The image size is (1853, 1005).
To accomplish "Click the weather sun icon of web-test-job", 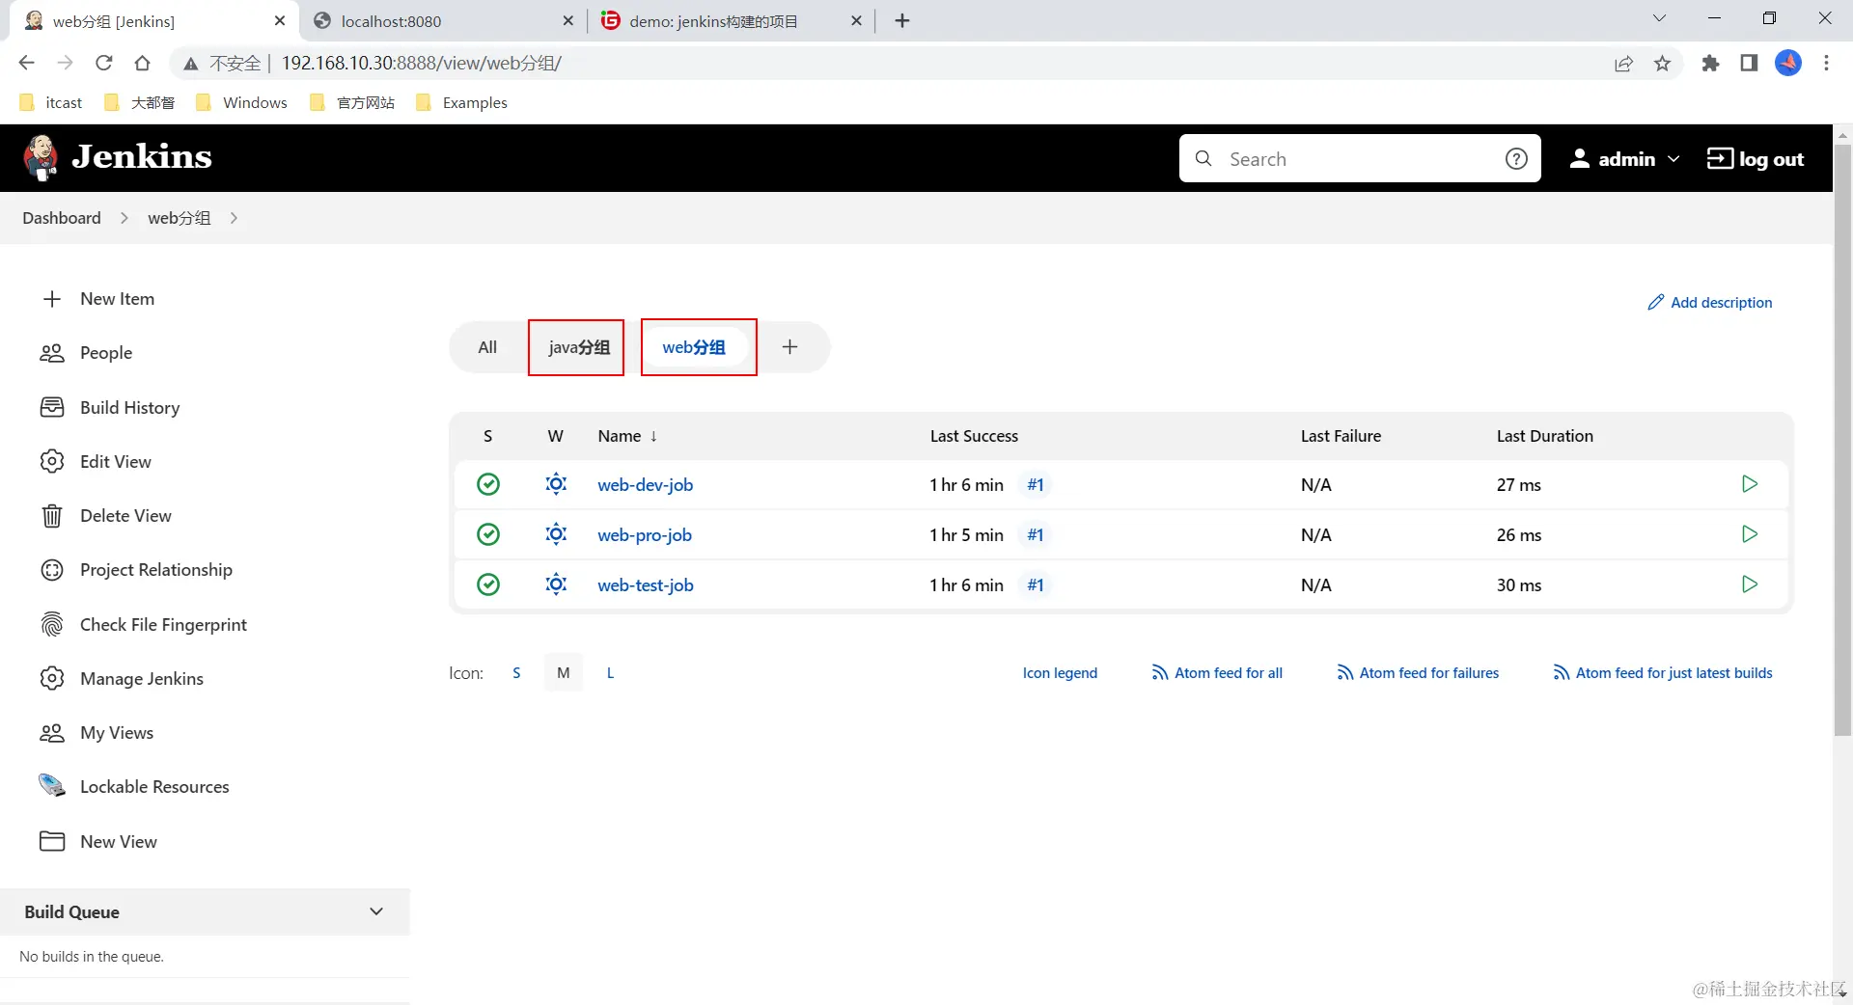I will [x=556, y=584].
